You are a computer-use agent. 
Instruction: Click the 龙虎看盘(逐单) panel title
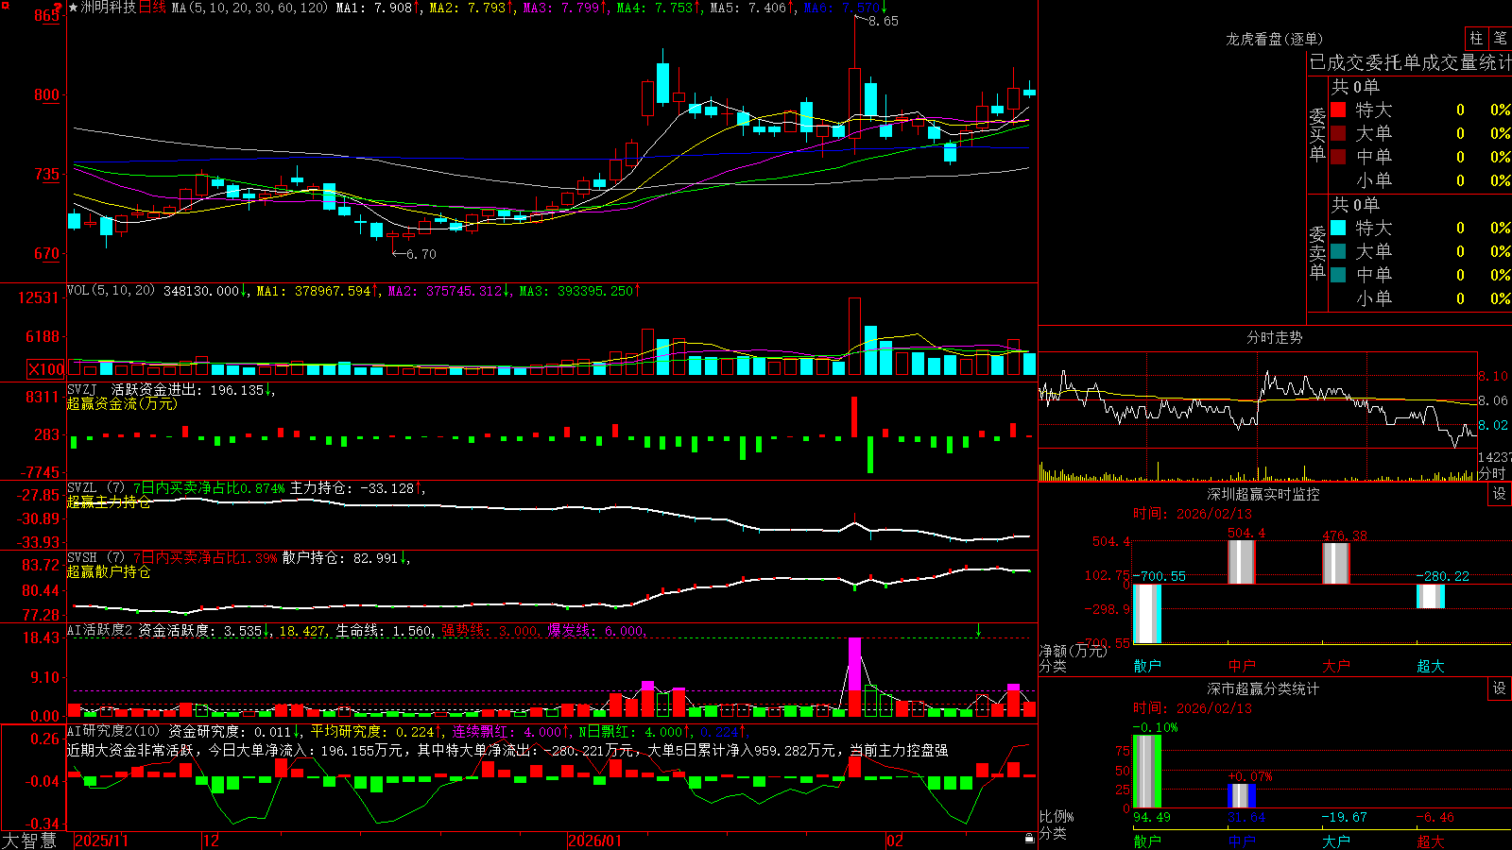1274,39
